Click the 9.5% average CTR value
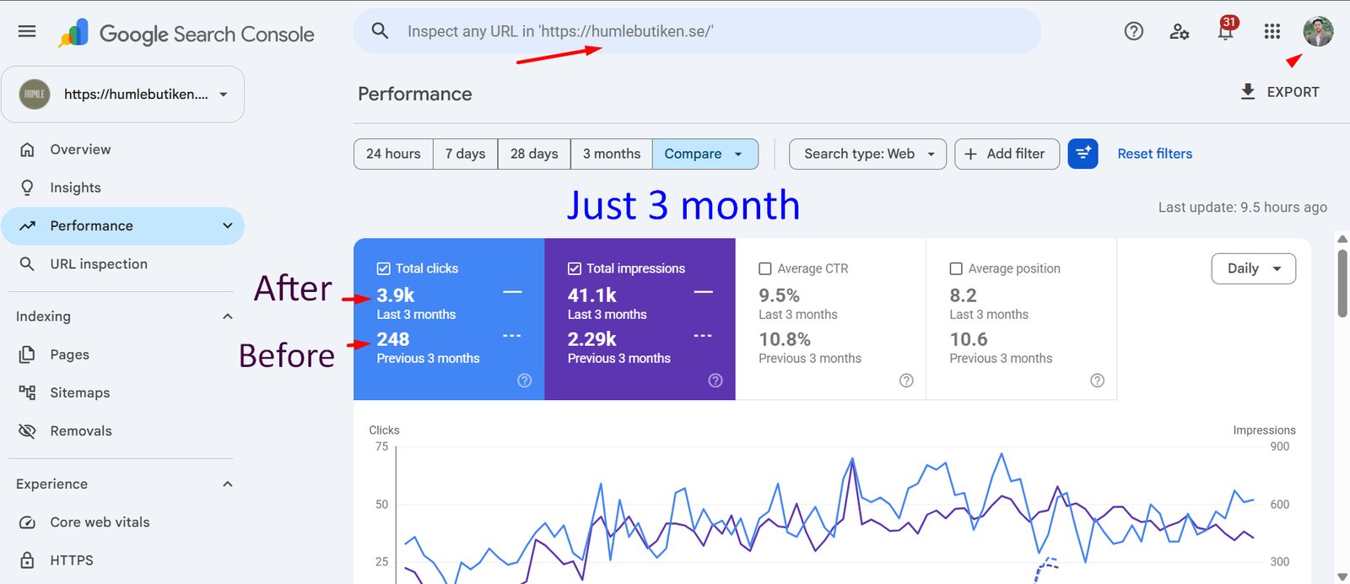 click(x=779, y=295)
